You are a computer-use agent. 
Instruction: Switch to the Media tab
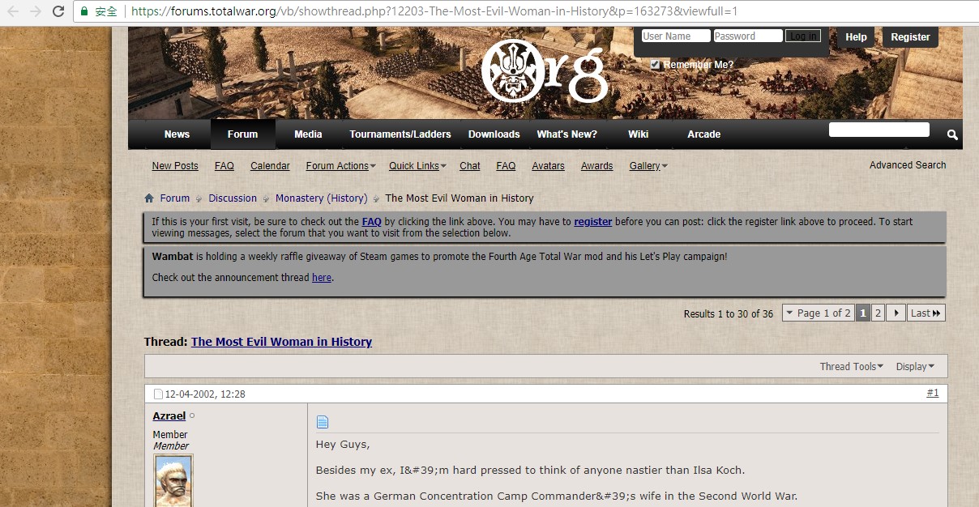(308, 134)
